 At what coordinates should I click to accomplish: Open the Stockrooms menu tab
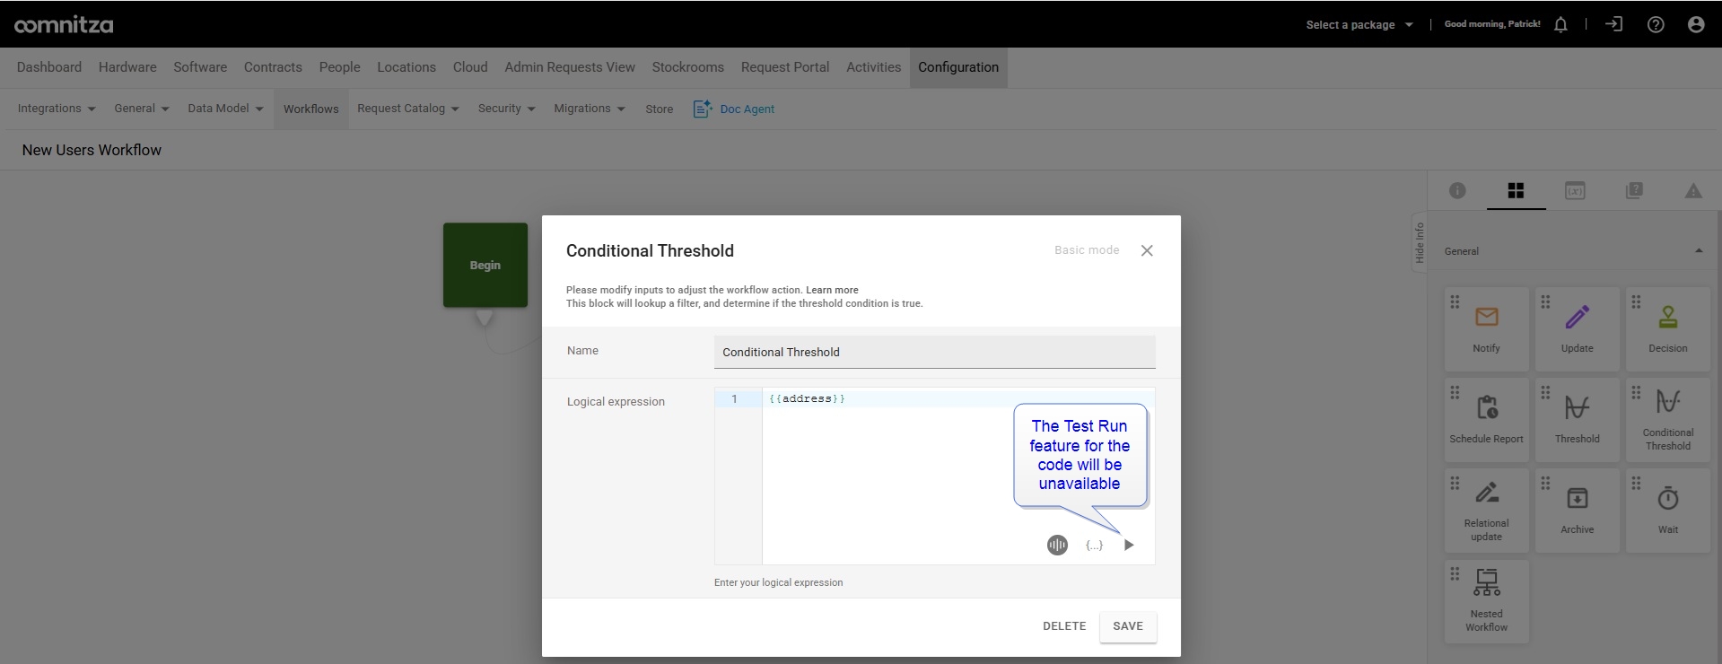687,67
